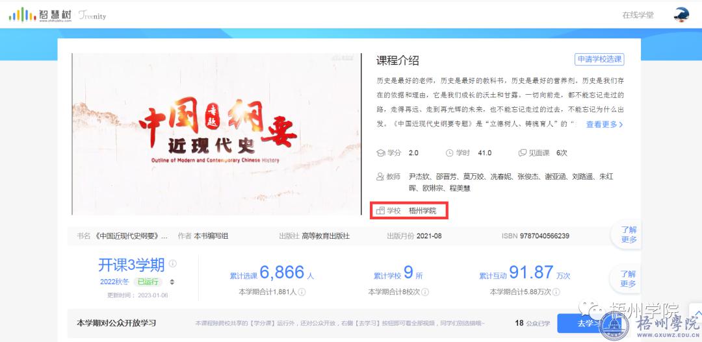The width and height of the screenshot is (702, 342).
Task: Open the user avatar in top right
Action: [681, 15]
